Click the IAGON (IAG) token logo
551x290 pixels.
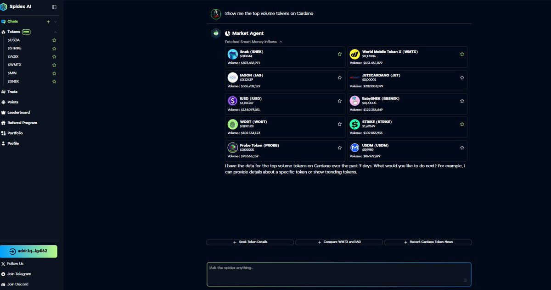coord(233,77)
